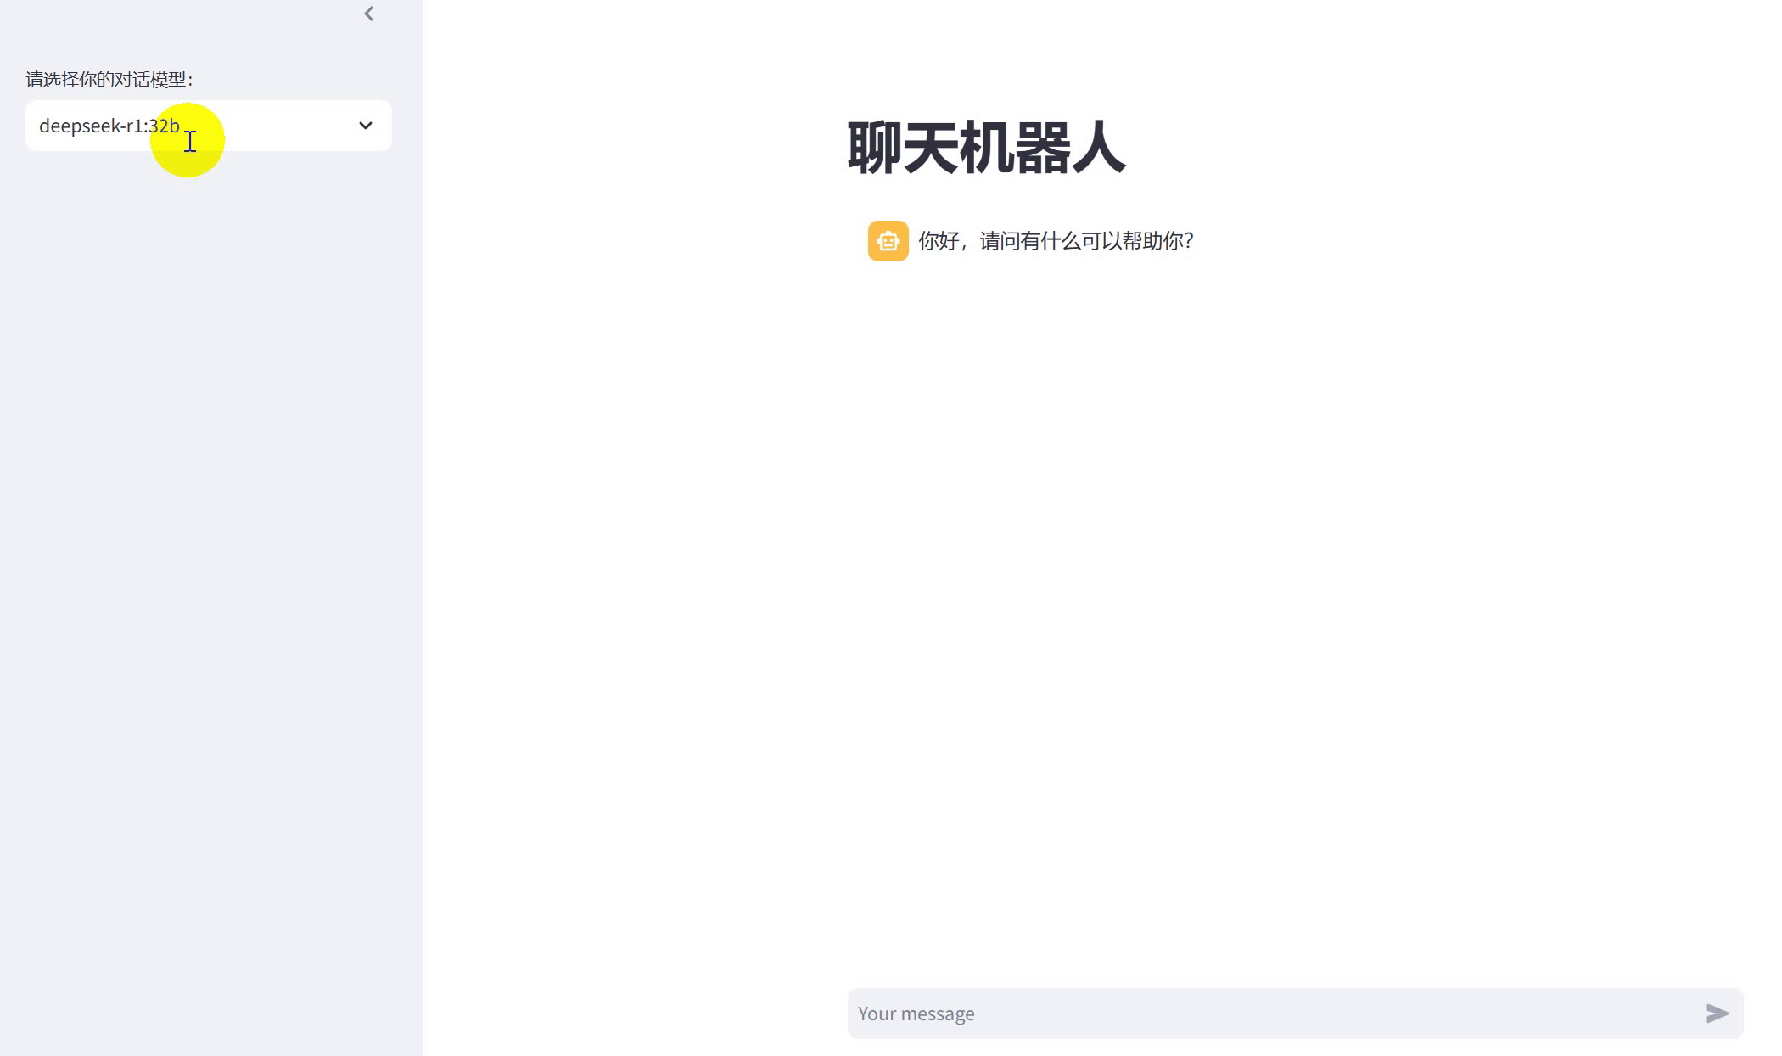Click the 聊天 characters at the title start
1782x1056 pixels.
tap(903, 148)
